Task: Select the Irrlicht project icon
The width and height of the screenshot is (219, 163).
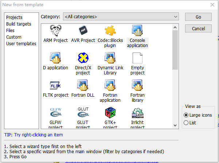Action: [138, 113]
